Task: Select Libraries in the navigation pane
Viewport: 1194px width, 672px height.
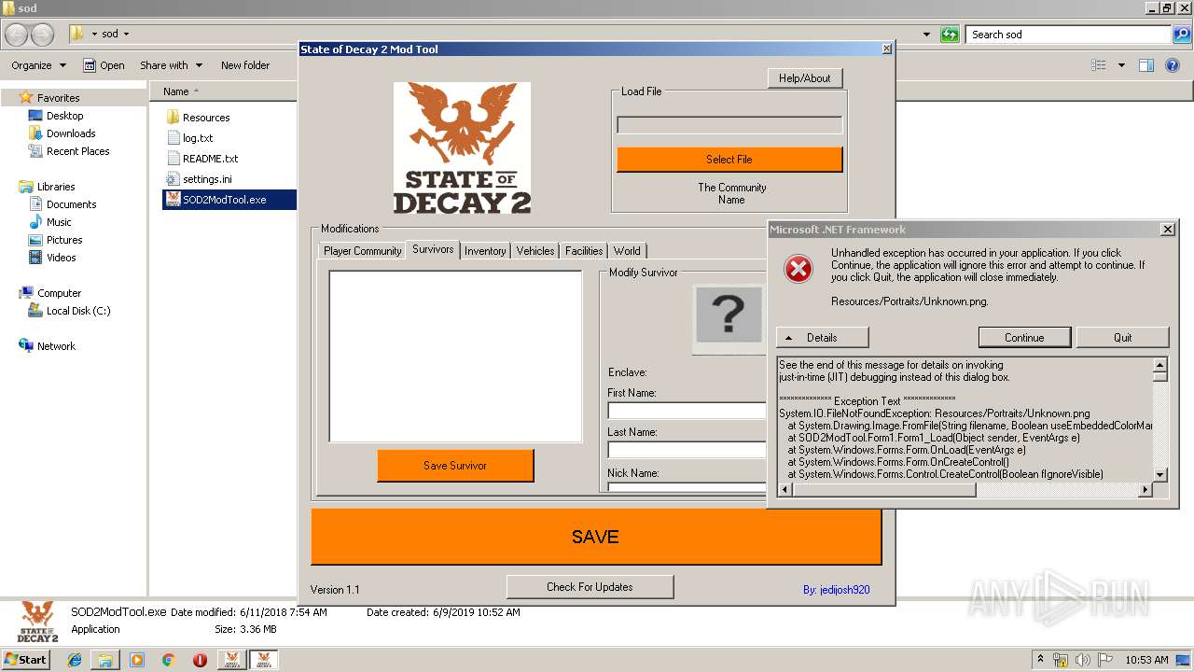Action: tap(56, 187)
